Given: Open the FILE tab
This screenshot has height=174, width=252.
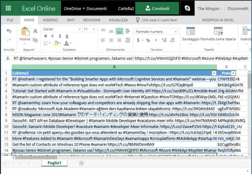Looking at the screenshot, I should (10, 20).
